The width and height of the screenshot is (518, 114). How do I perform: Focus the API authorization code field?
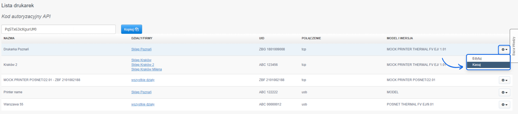point(59,29)
